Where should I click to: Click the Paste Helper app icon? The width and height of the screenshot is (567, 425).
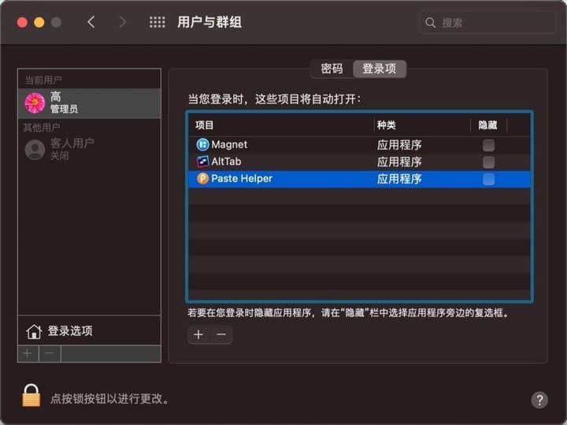(x=202, y=178)
